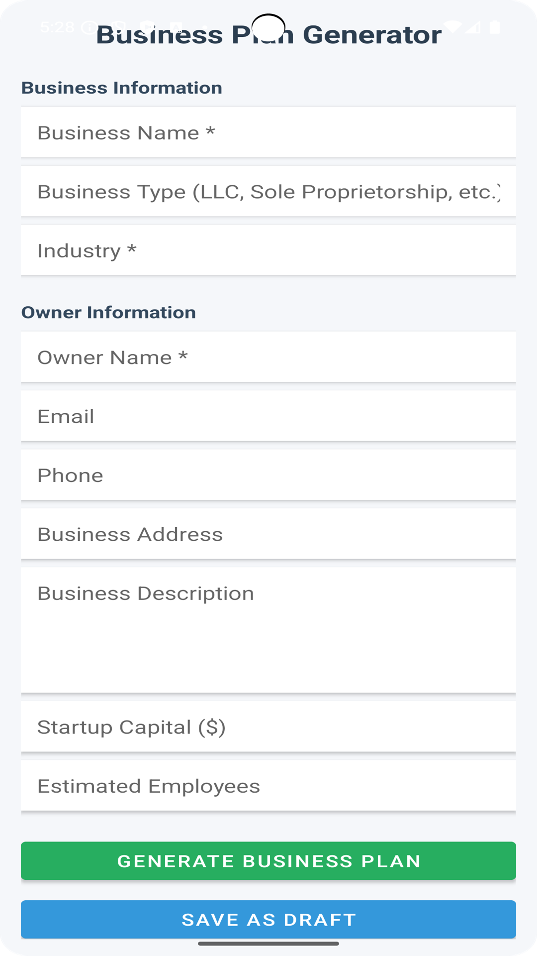Tap the Owner Information section heading
537x956 pixels.
click(x=108, y=312)
